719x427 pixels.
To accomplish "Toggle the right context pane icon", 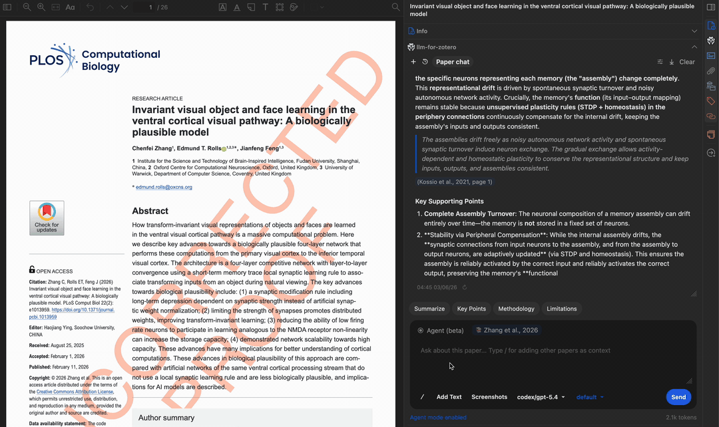I will coord(710,7).
